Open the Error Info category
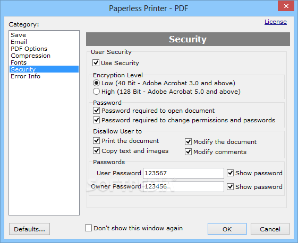 (x=25, y=76)
